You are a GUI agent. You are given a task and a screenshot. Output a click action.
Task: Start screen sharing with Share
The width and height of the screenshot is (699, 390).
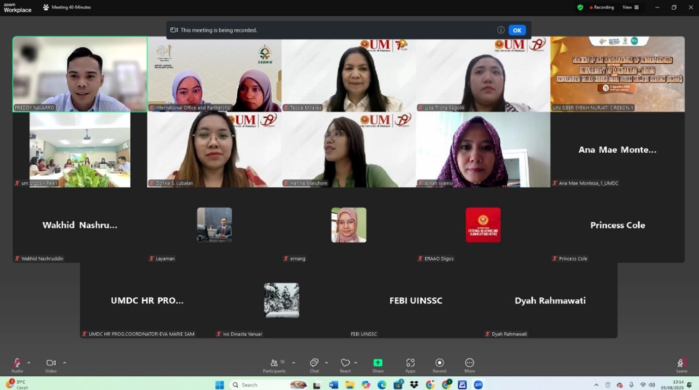pyautogui.click(x=378, y=365)
